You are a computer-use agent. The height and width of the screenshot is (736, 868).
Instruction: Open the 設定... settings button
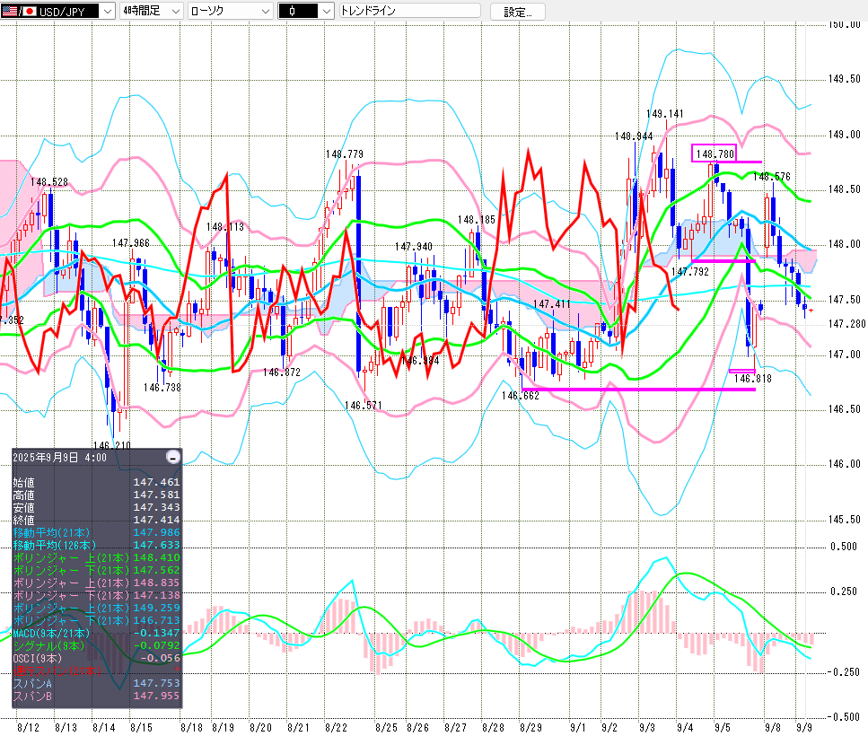[518, 12]
